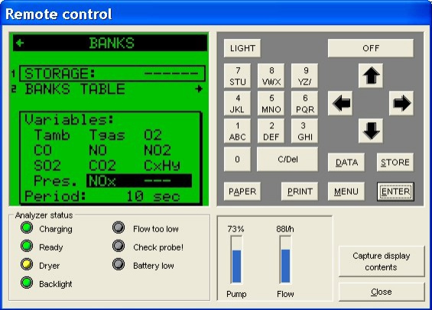
Task: Click the green Backlight status LED
Action: 27,283
